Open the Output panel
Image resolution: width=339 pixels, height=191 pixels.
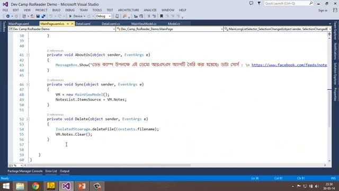(65, 171)
